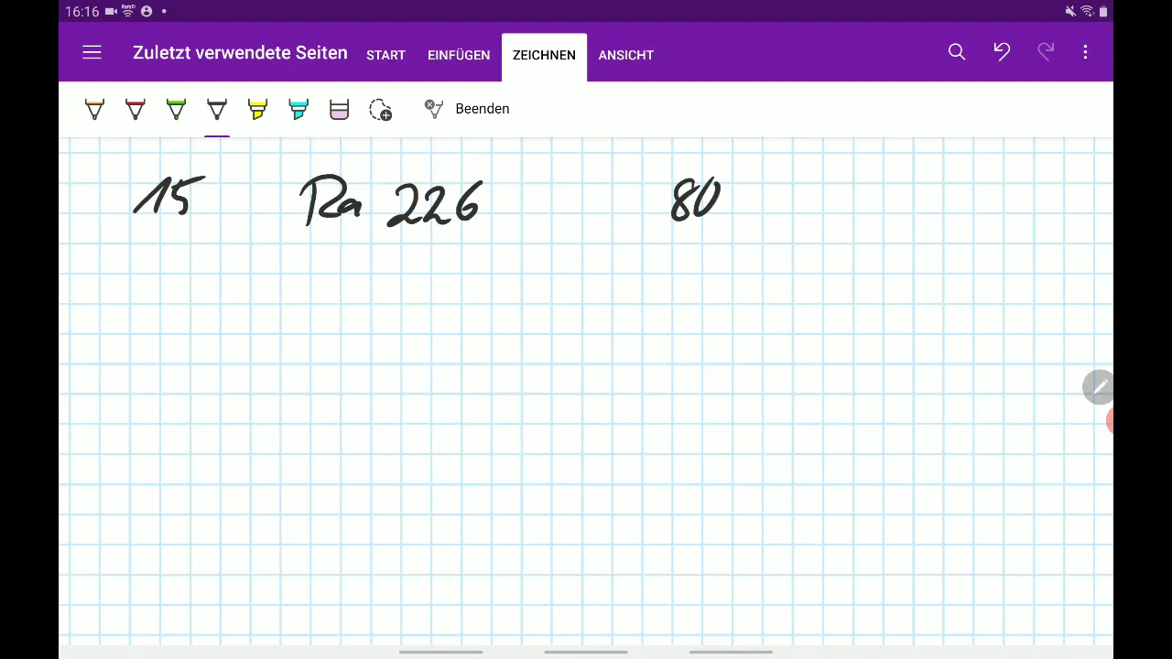Redo the undone action

[x=1046, y=52]
